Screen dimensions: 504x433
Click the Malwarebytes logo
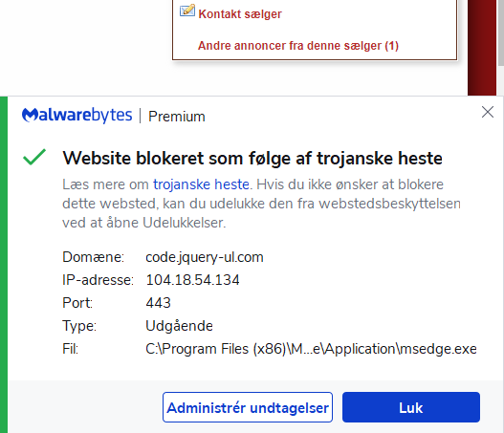pyautogui.click(x=77, y=115)
